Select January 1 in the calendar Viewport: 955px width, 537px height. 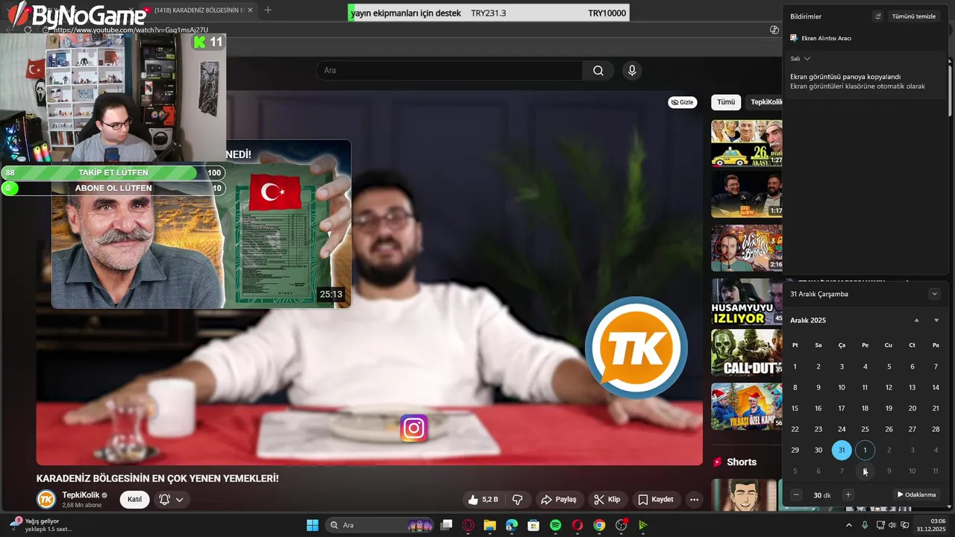[x=865, y=450]
